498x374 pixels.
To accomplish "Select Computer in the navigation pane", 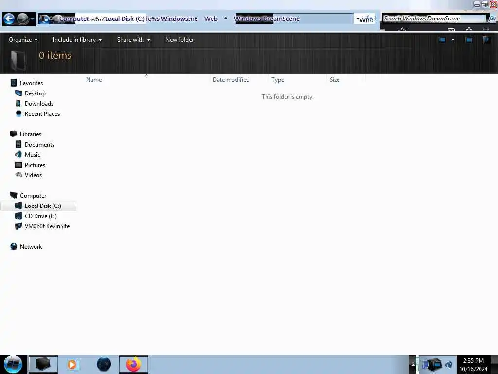I will 33,196.
